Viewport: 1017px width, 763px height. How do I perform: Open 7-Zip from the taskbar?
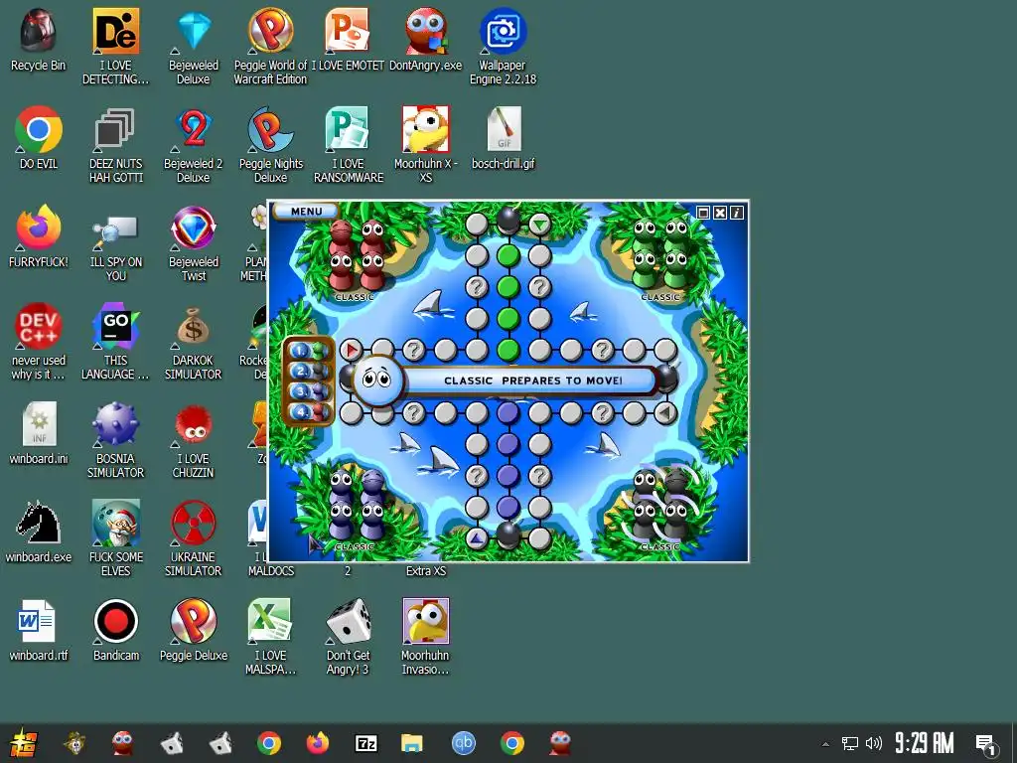[365, 743]
